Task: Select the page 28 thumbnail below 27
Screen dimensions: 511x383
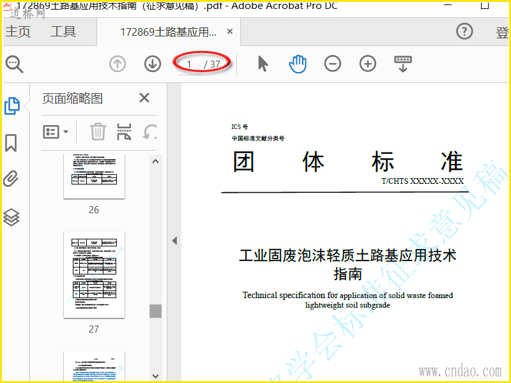Action: coord(94,366)
